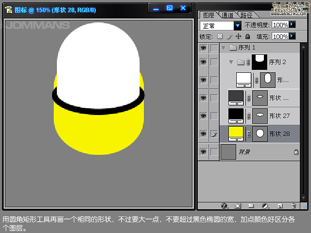Switch to the 图层 tab
Viewport: 311px width, 233px height.
tap(208, 15)
